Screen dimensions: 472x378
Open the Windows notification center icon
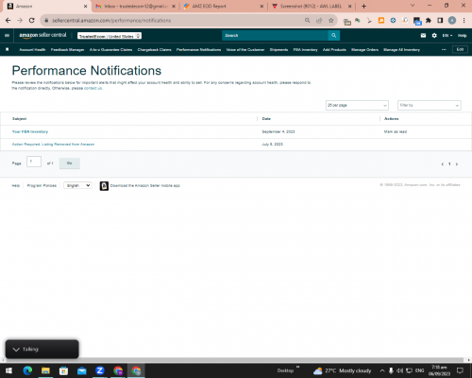click(460, 370)
